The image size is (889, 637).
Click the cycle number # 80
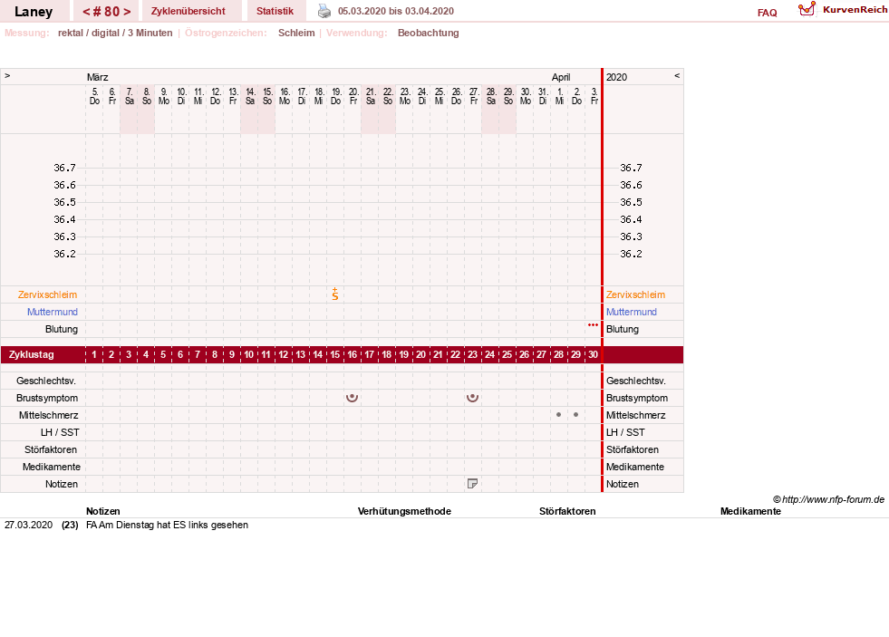point(107,12)
